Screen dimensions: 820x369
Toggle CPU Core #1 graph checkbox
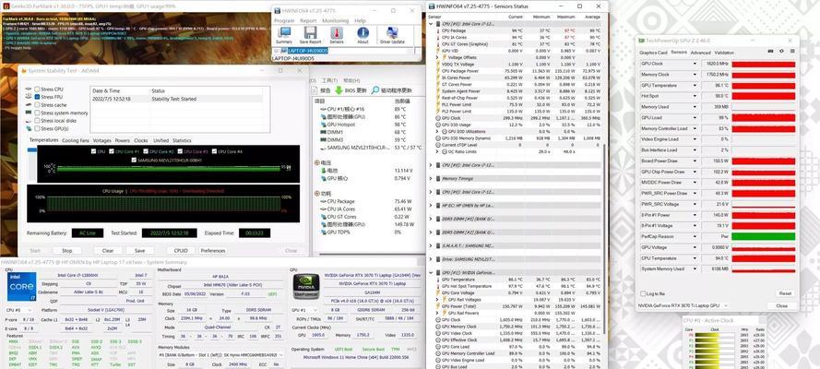tap(112, 151)
